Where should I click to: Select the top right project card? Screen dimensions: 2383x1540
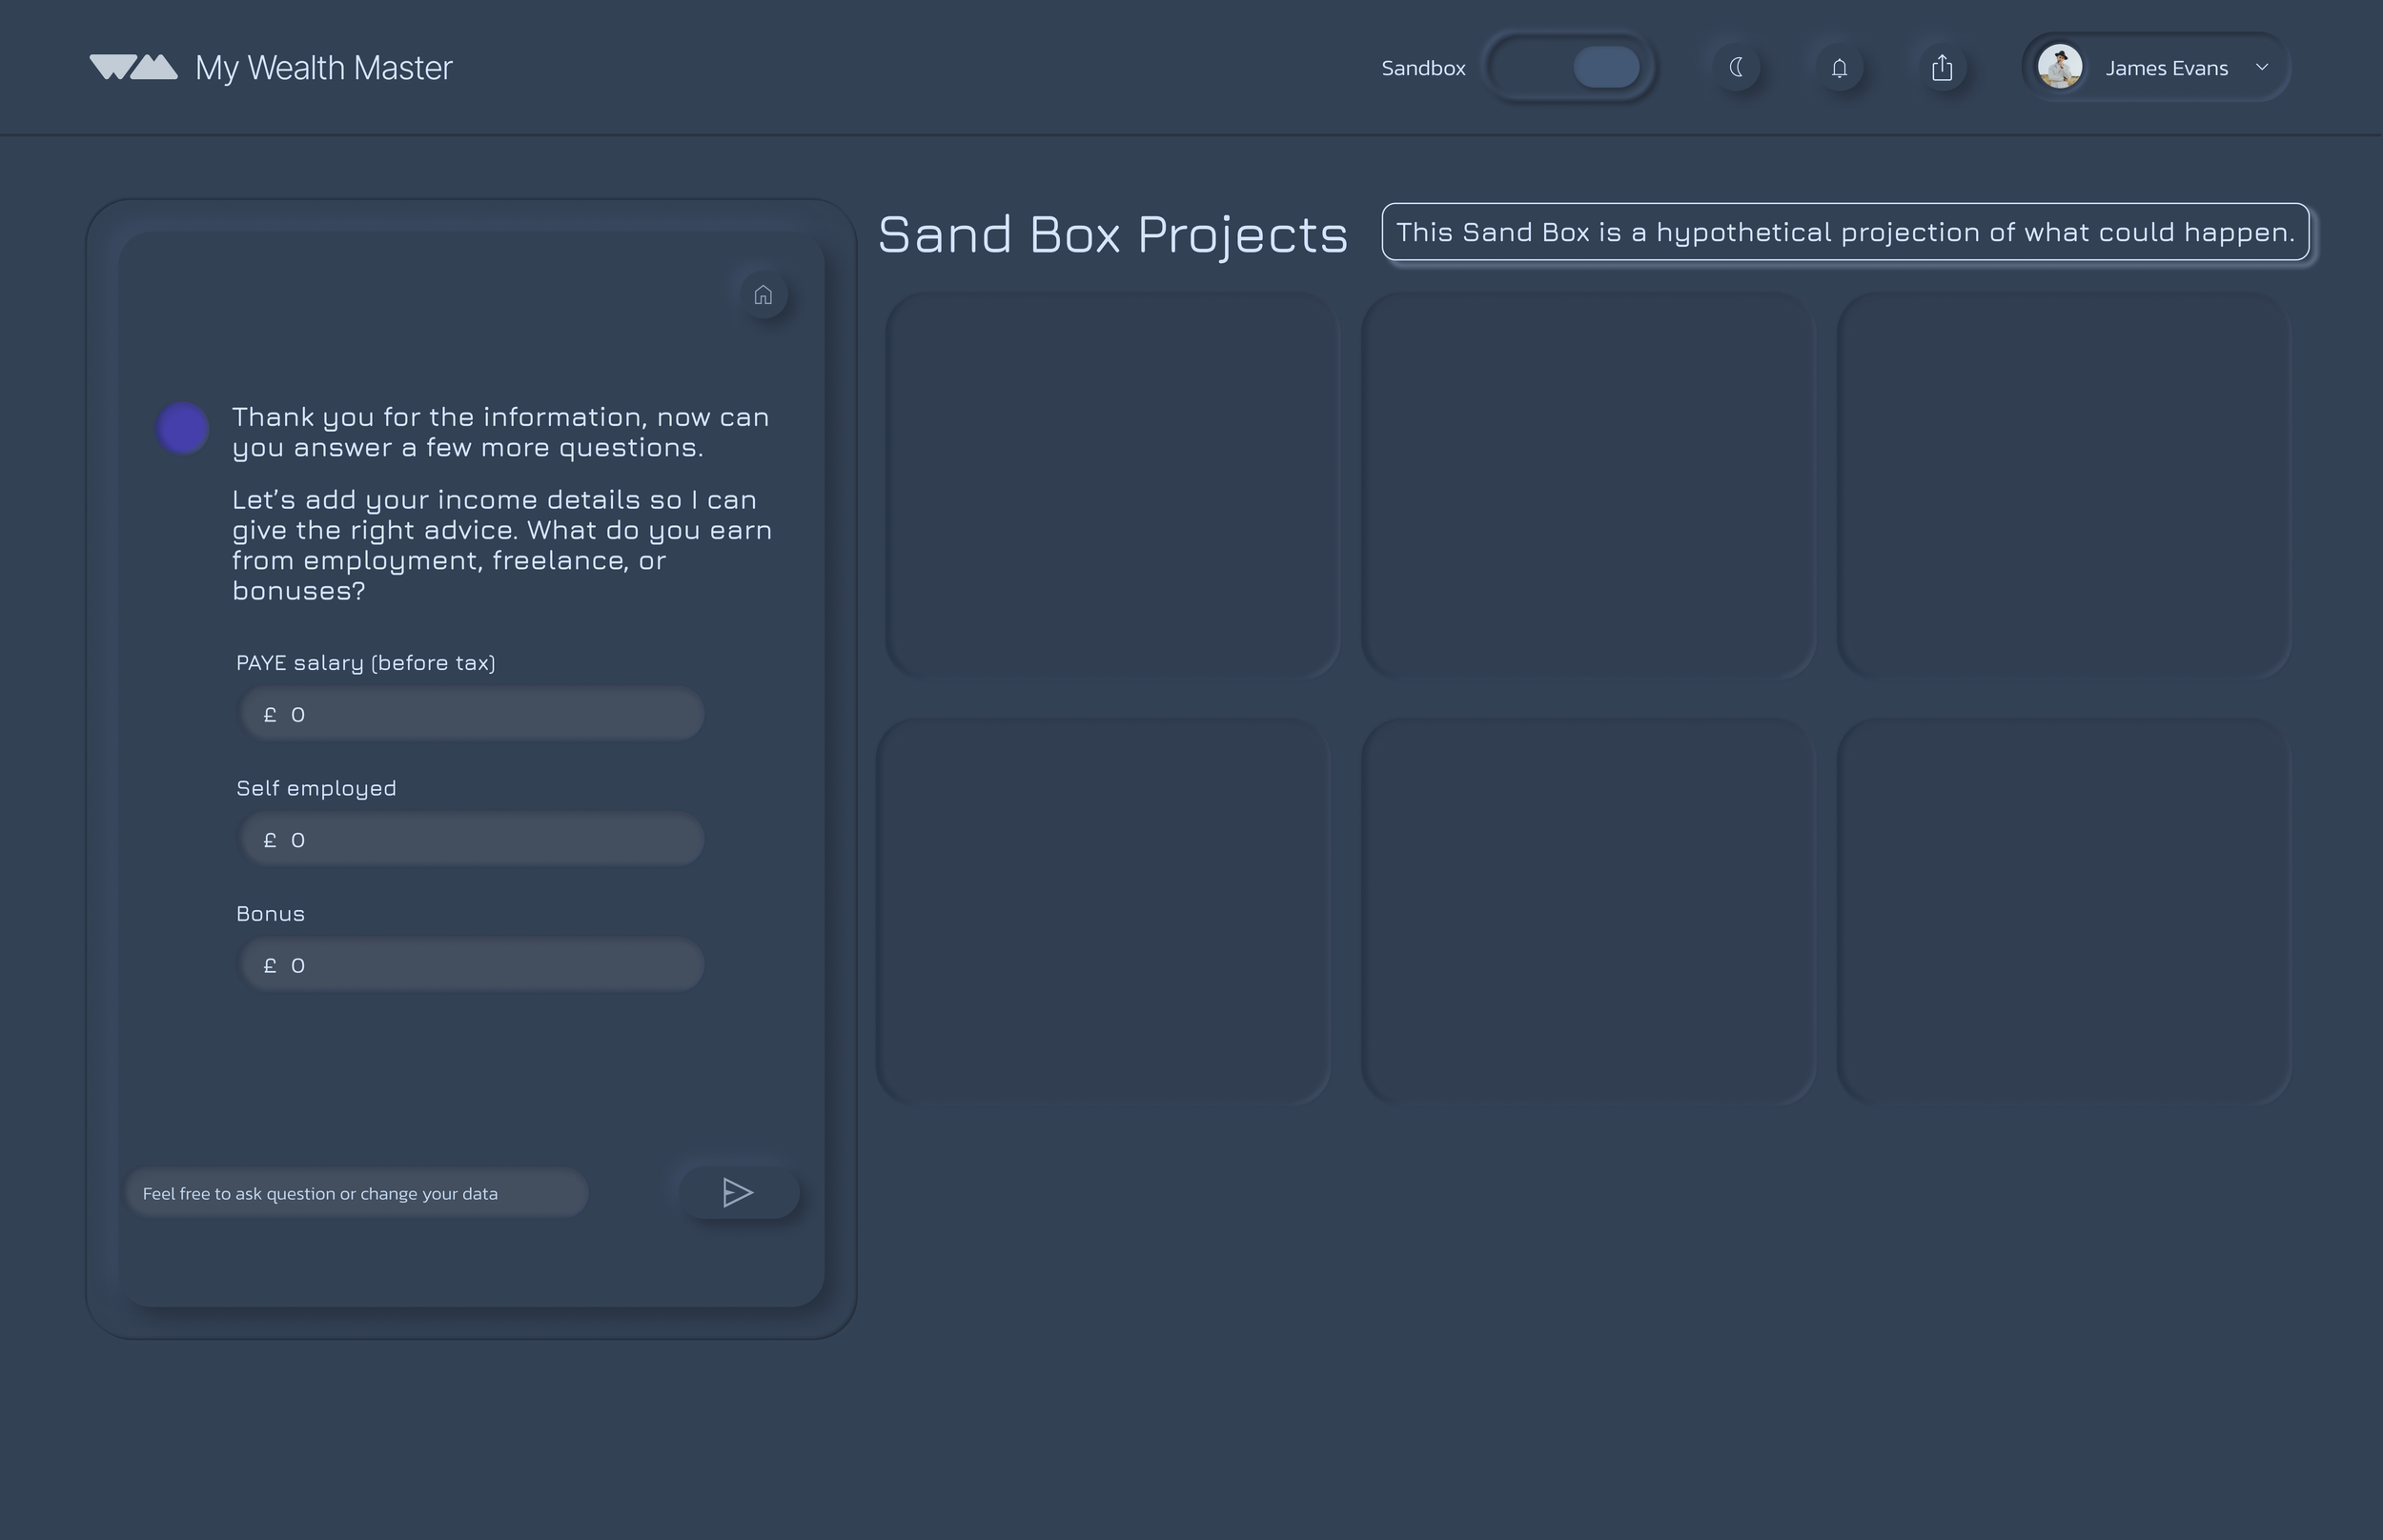[2063, 485]
